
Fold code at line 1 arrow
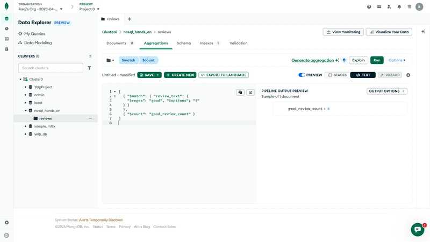click(x=115, y=91)
